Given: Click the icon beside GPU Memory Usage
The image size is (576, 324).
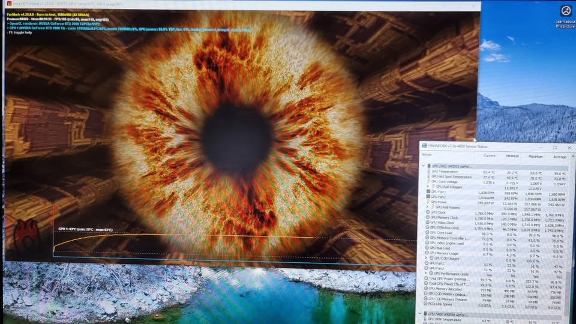Looking at the screenshot, I should click(427, 253).
